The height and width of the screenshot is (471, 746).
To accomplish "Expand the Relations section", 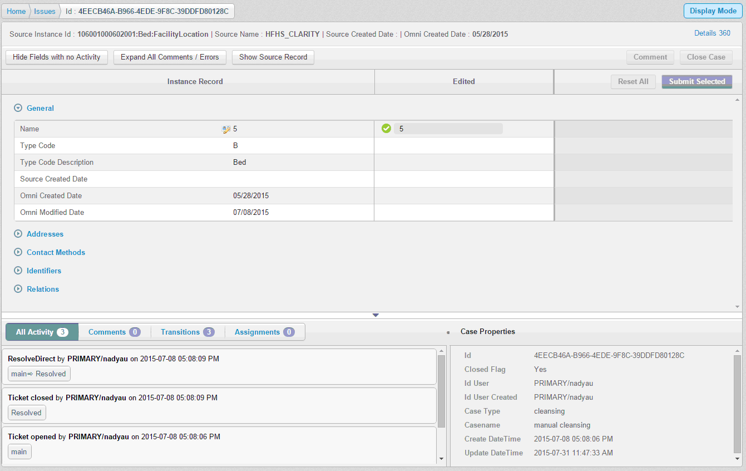I will click(42, 290).
